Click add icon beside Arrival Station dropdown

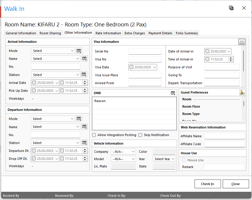click(x=84, y=75)
